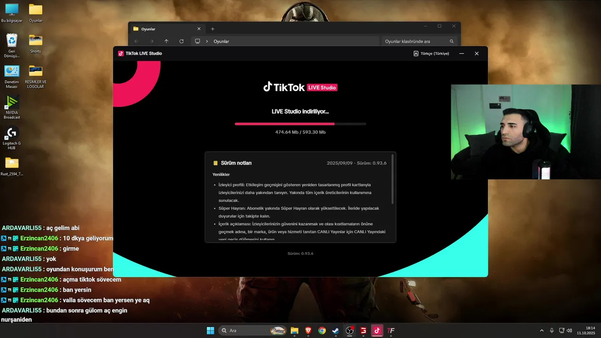This screenshot has width=601, height=338.
Task: Open the TikTok LIVE Studio taskbar icon
Action: [x=377, y=330]
